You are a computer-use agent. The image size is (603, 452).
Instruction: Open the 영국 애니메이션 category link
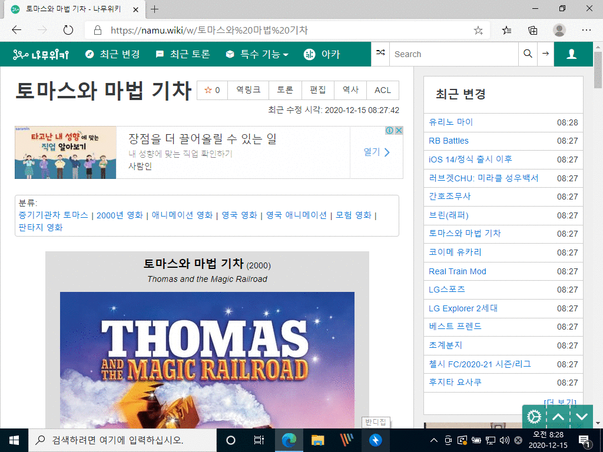(296, 215)
